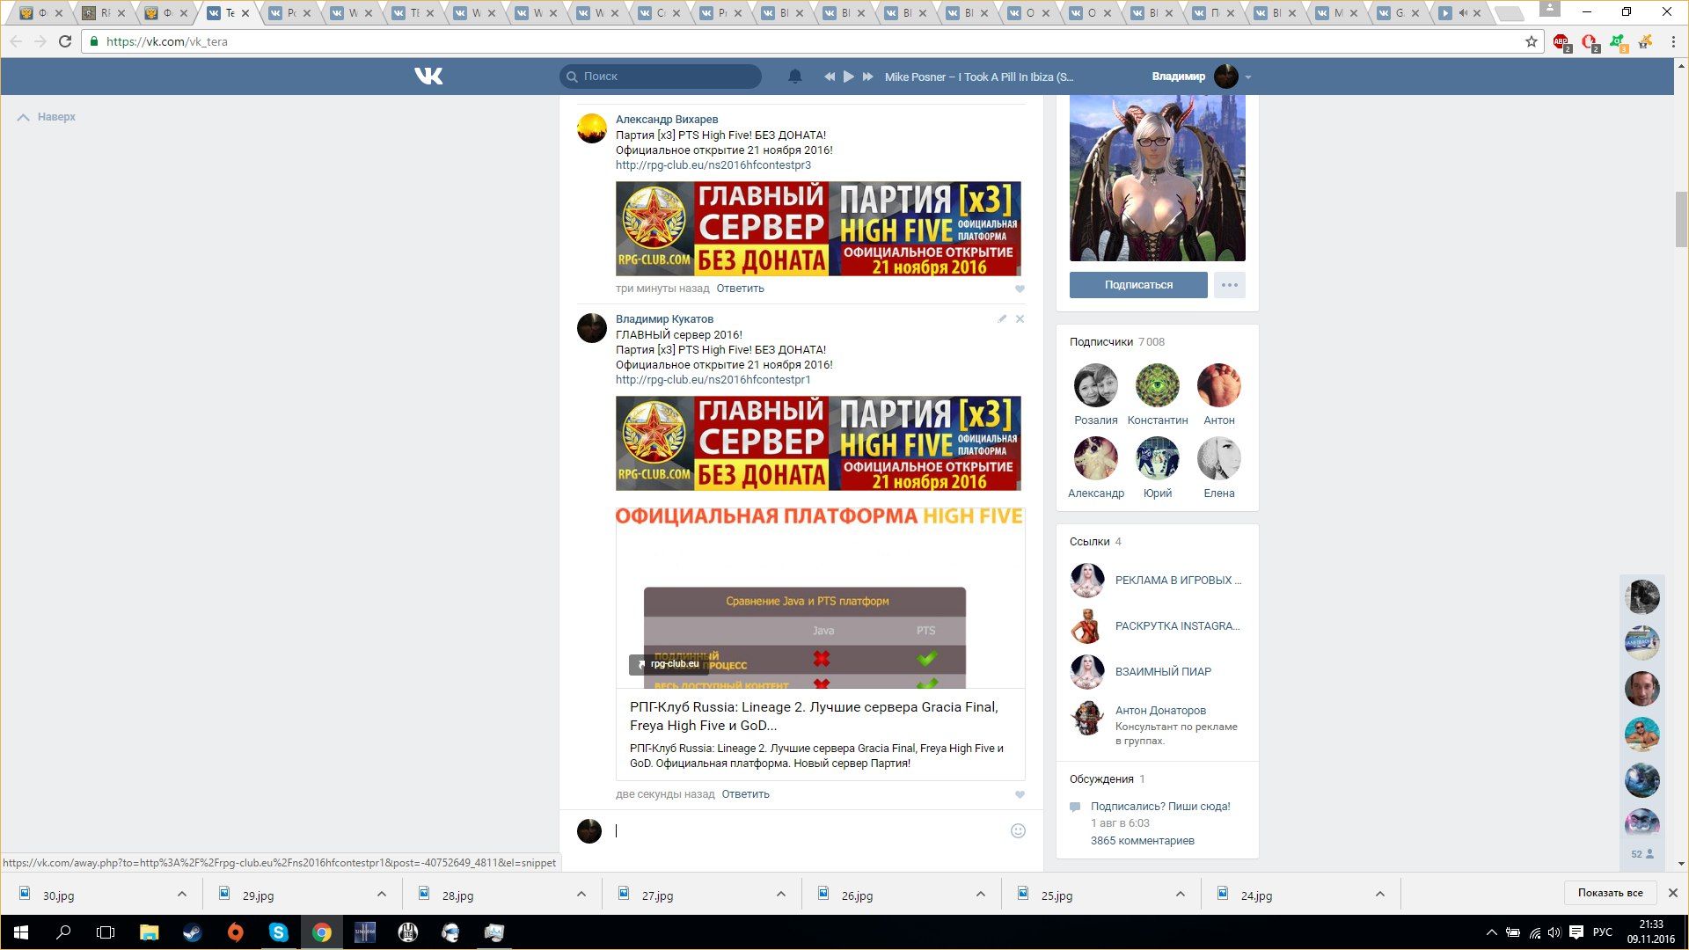Viewport: 1689px width, 950px height.
Task: Open the ВЗАИМНЫЙ ПИАР link
Action: [1163, 671]
